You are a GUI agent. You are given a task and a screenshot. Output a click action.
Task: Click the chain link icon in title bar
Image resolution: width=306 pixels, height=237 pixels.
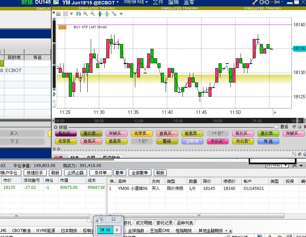264,2
